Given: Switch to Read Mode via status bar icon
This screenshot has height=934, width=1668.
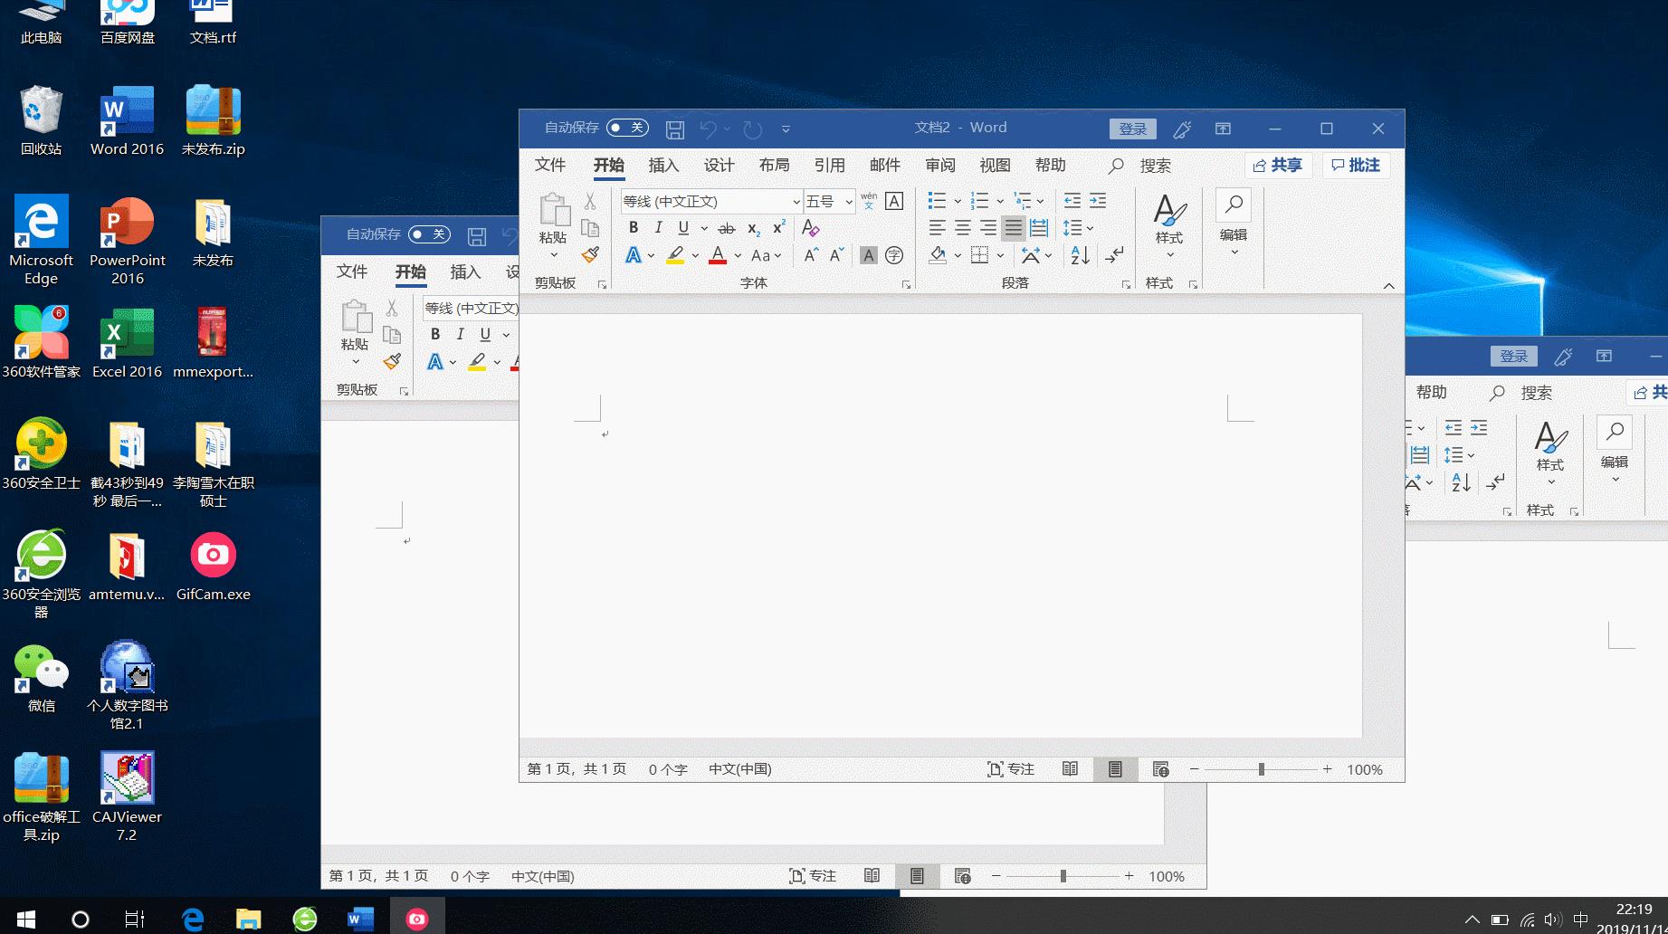Looking at the screenshot, I should pos(1069,768).
